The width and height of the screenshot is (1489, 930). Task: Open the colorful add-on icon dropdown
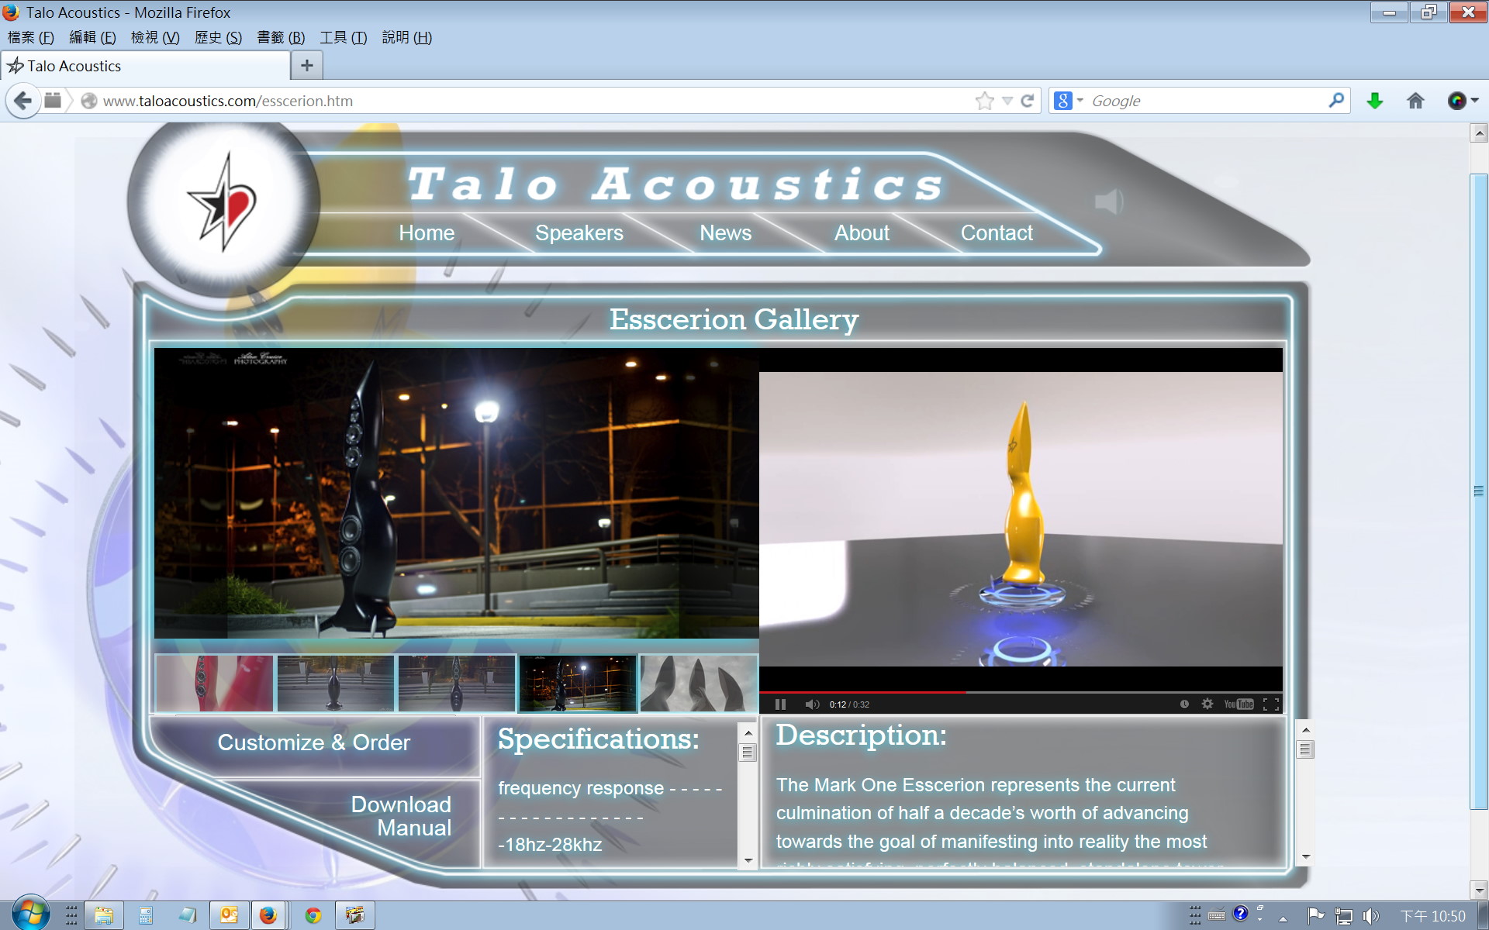click(1463, 101)
